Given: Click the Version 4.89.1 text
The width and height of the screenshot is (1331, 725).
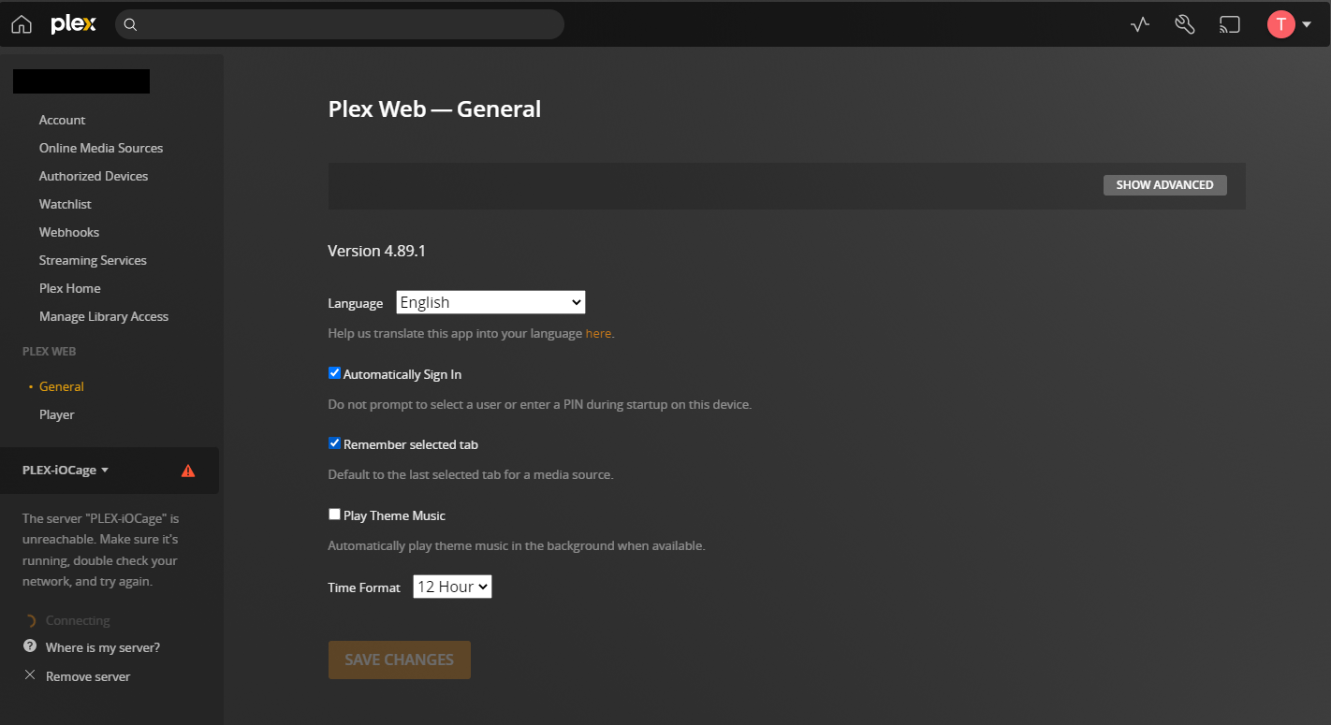Looking at the screenshot, I should [x=377, y=251].
